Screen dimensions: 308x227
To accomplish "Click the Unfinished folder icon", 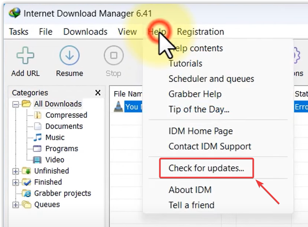I will (27, 171).
